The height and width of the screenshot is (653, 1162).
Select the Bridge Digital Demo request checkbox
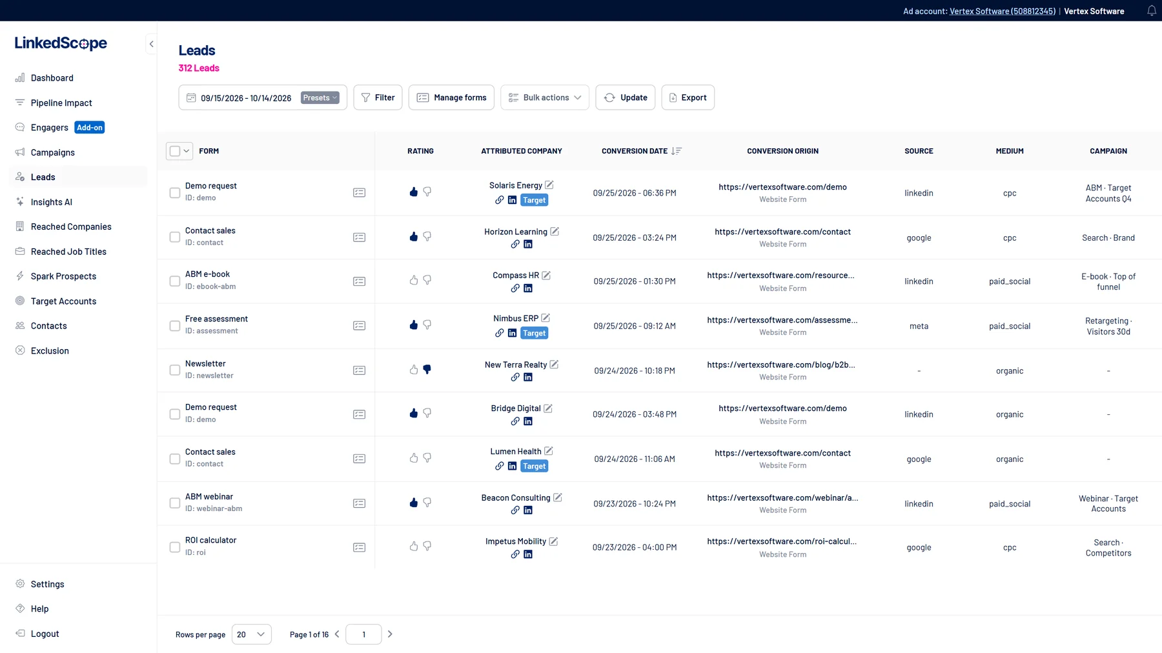pos(175,414)
